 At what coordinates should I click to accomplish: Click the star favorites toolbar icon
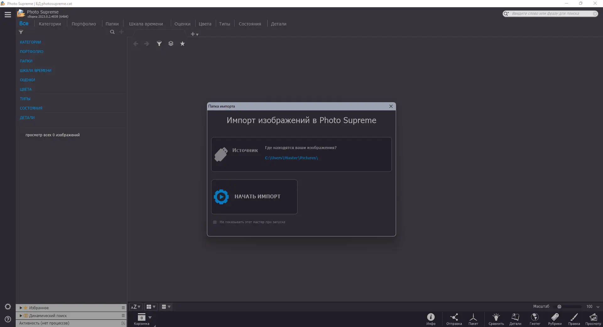[182, 44]
